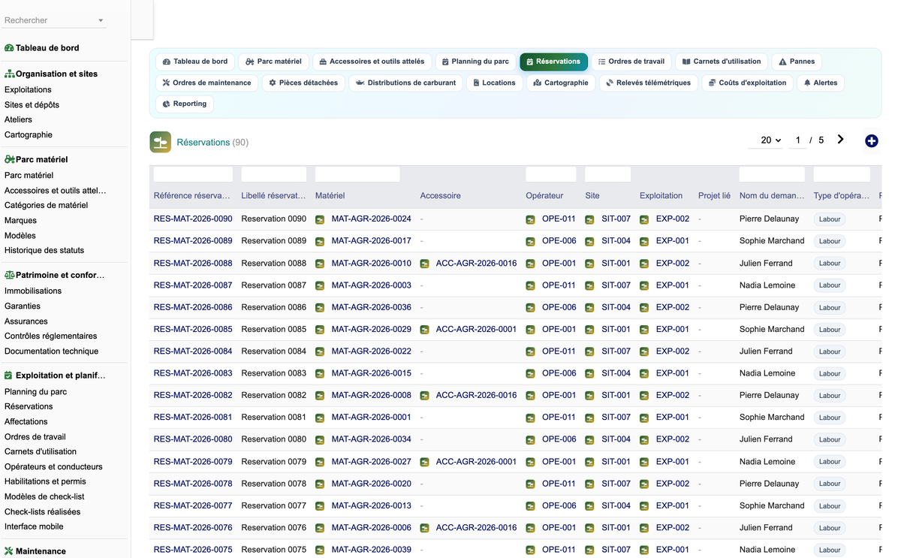The height and width of the screenshot is (558, 901).
Task: Click accessory icon in RES-MAT-2026-0088 row
Action: (424, 264)
